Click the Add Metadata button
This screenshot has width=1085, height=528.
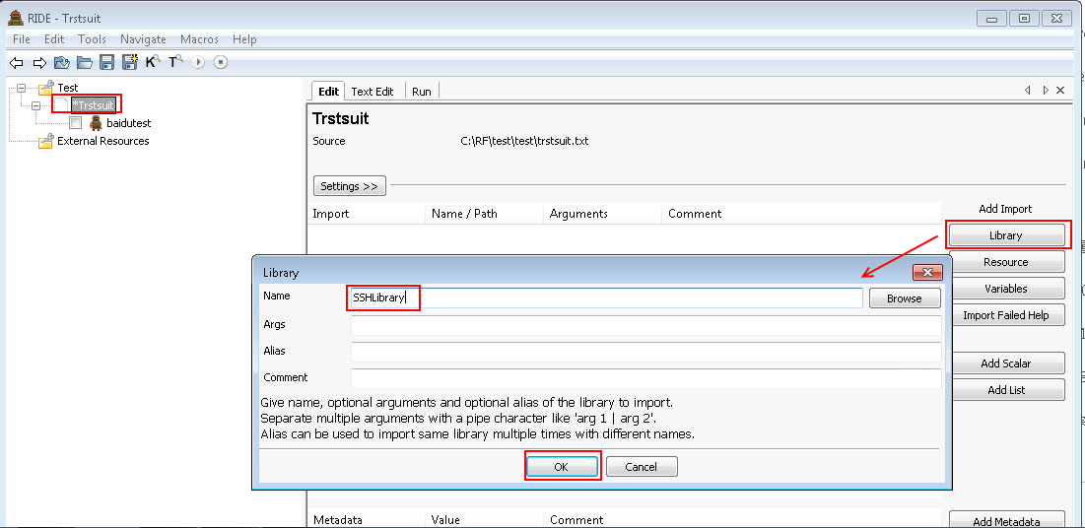1005,522
